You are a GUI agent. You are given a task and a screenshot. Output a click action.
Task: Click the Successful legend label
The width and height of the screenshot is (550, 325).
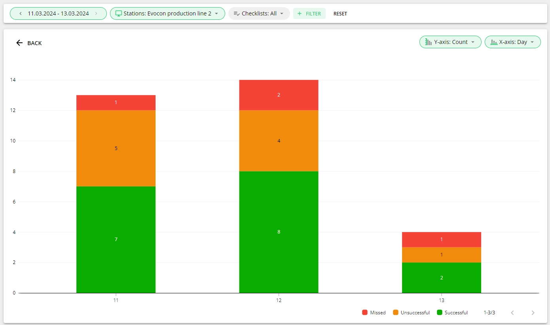click(x=456, y=313)
